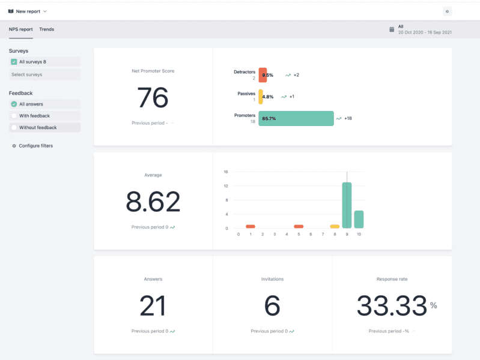Select the All answers feedback option
This screenshot has width=480, height=360.
14,104
